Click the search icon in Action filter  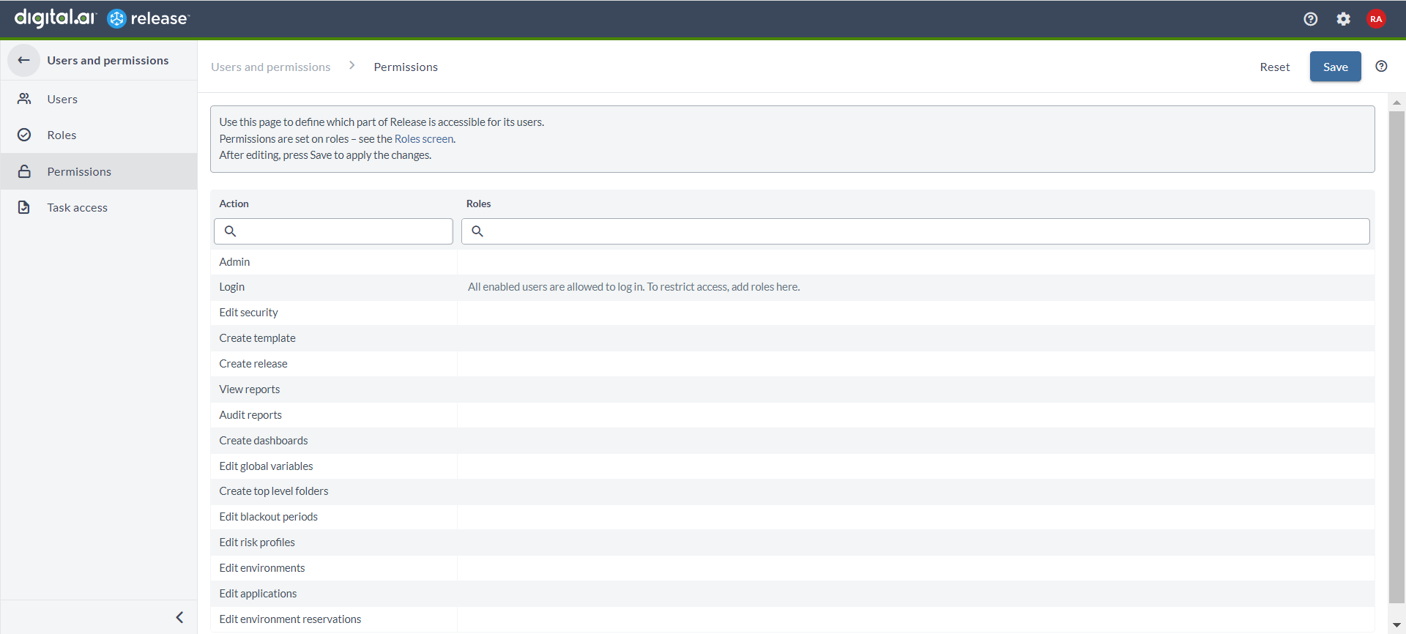(230, 231)
